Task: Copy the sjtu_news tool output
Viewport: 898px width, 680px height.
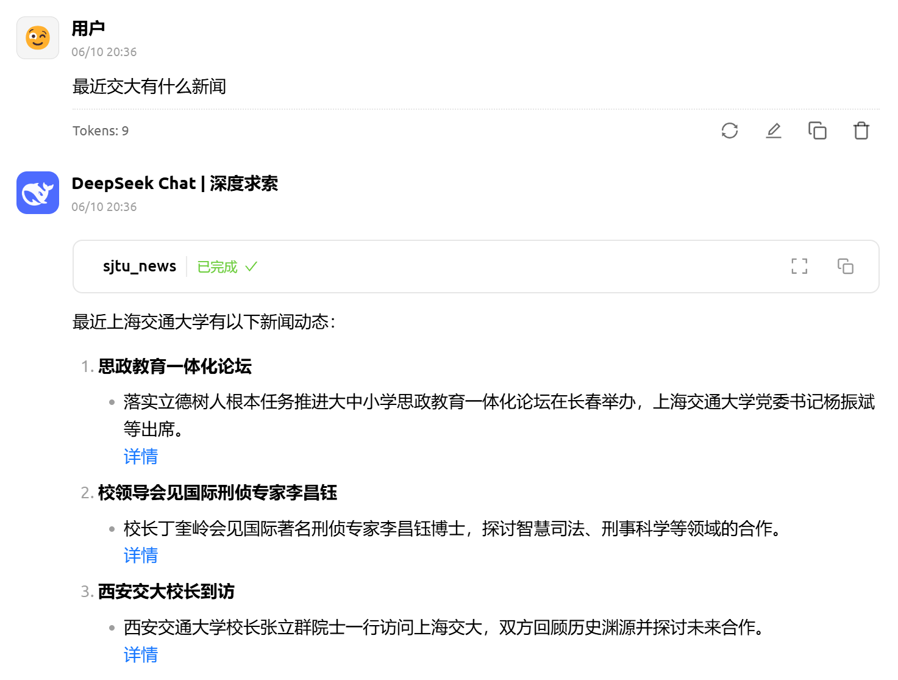Action: pos(845,266)
